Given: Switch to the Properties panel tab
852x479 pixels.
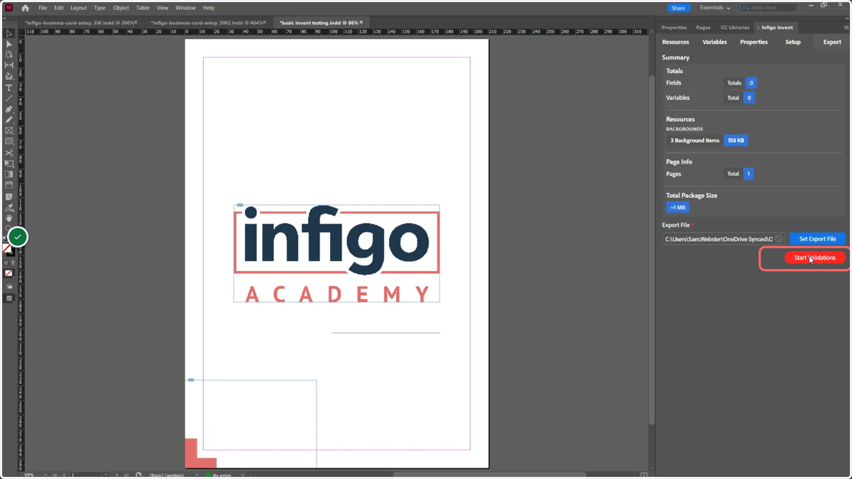Looking at the screenshot, I should tap(674, 28).
